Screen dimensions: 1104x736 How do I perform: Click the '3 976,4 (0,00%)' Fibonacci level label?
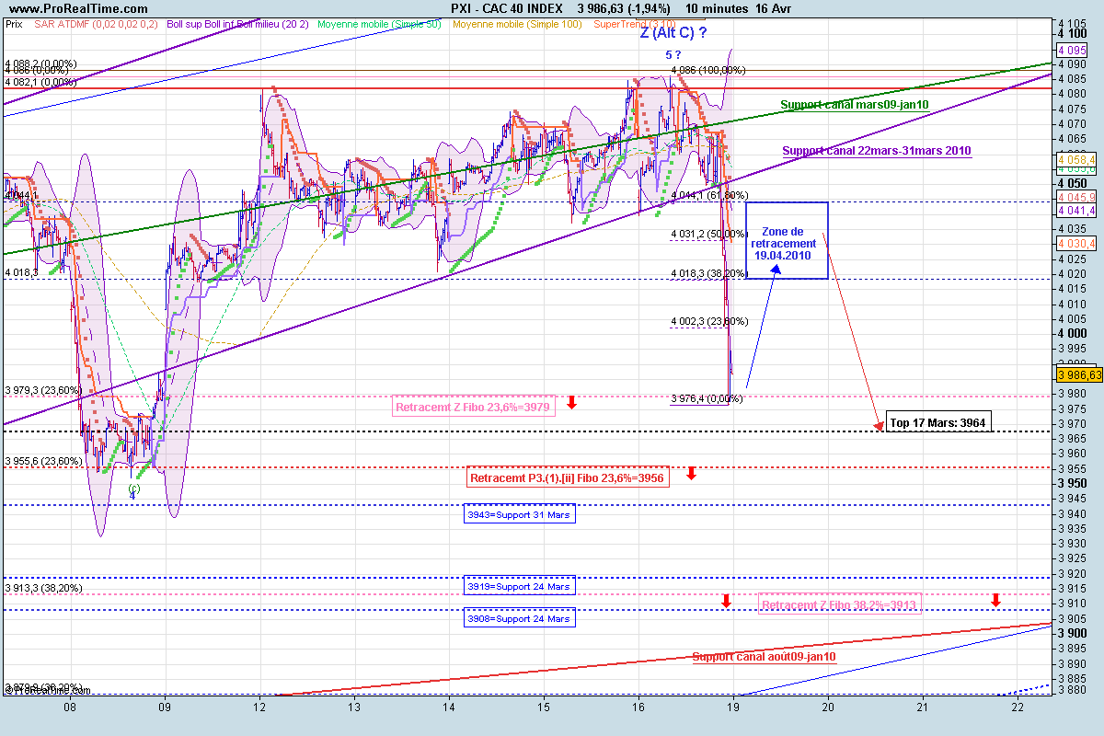[707, 399]
